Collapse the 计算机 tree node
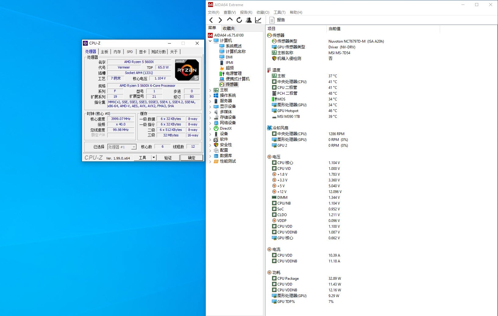498x316 pixels. point(210,41)
